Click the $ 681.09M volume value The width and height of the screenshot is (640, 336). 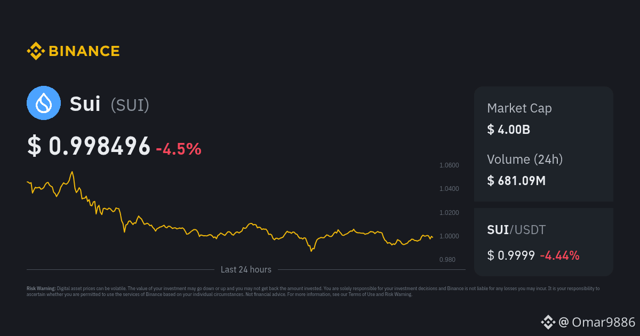516,181
